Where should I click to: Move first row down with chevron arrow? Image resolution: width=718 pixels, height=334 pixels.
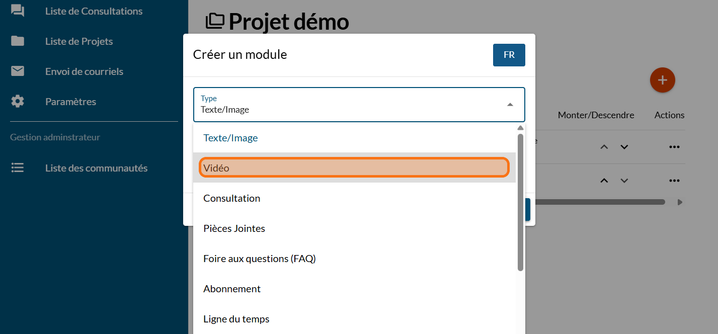pos(624,147)
